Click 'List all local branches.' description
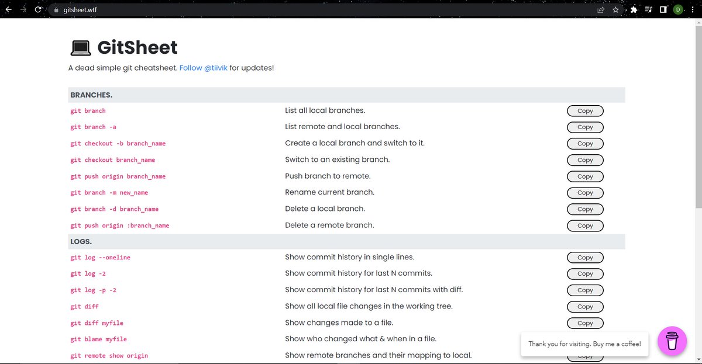 [325, 110]
